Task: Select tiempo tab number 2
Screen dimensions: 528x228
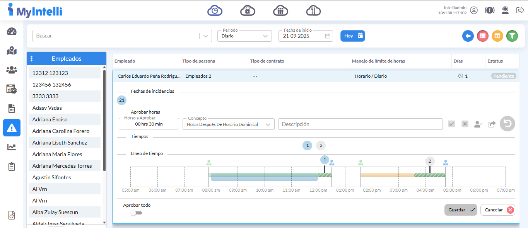Action: point(321,146)
